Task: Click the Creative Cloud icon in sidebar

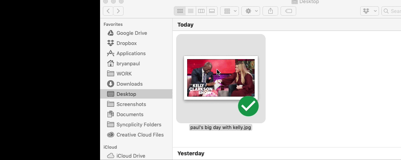Action: 111,135
